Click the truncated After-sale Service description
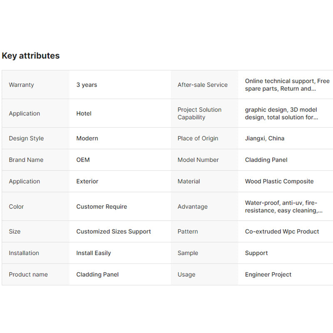333x333 pixels. [287, 85]
